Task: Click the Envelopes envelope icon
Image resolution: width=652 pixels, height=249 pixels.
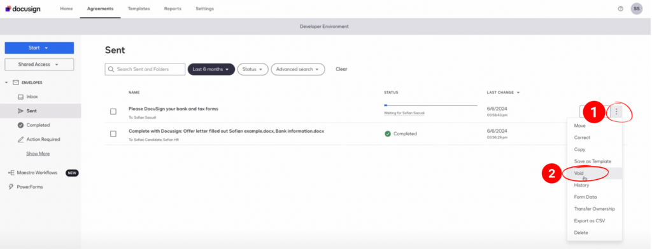Action: (x=16, y=83)
